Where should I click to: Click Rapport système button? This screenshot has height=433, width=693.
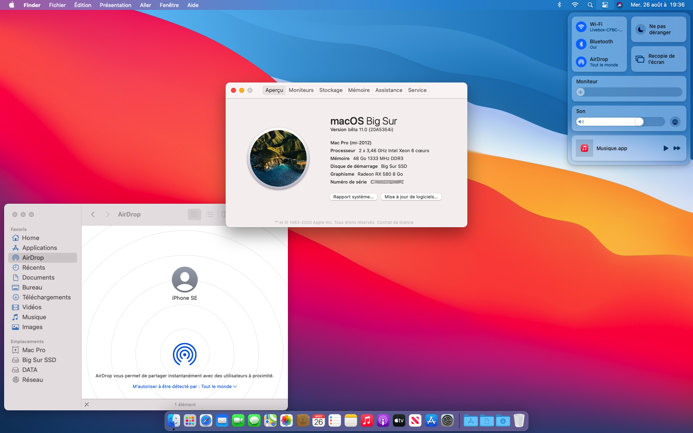click(354, 197)
